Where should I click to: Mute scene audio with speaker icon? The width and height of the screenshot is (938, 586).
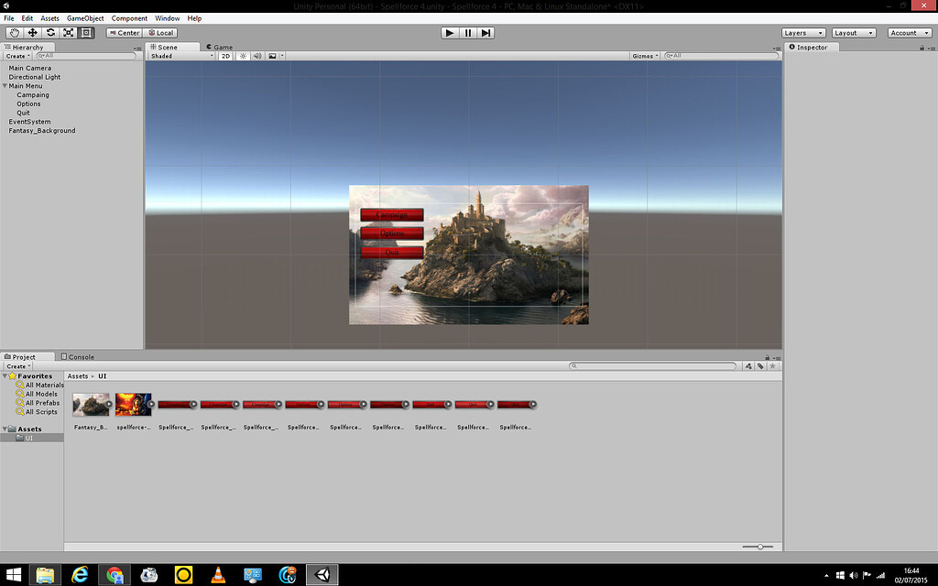point(257,55)
